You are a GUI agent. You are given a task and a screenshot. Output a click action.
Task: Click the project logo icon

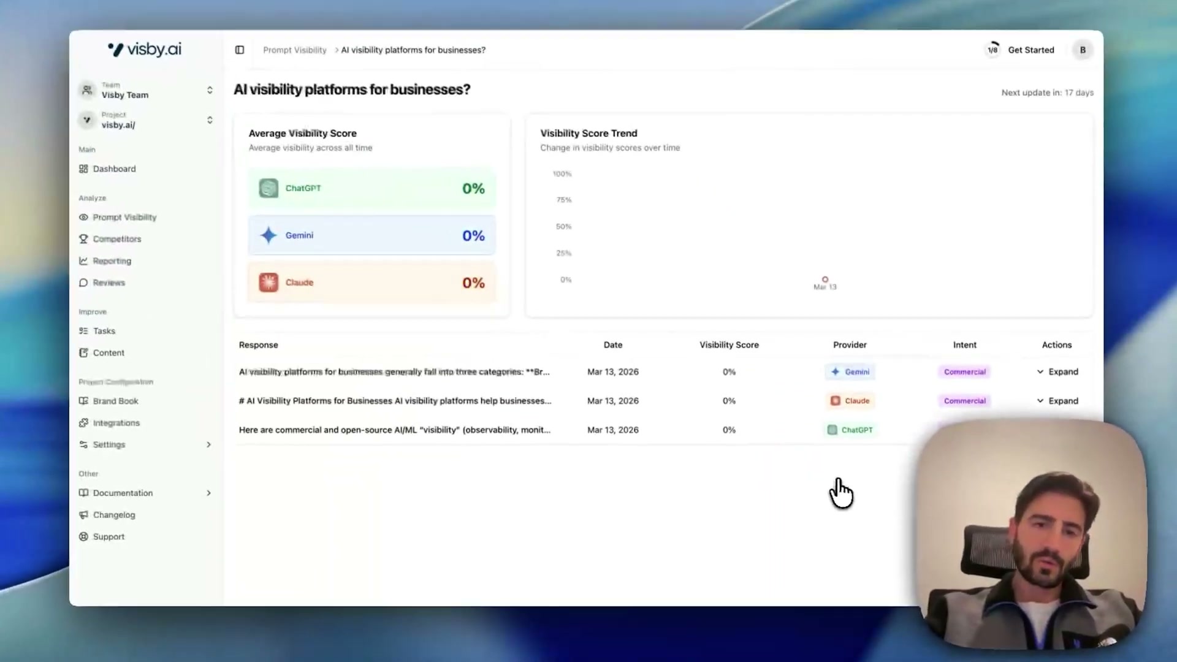87,120
